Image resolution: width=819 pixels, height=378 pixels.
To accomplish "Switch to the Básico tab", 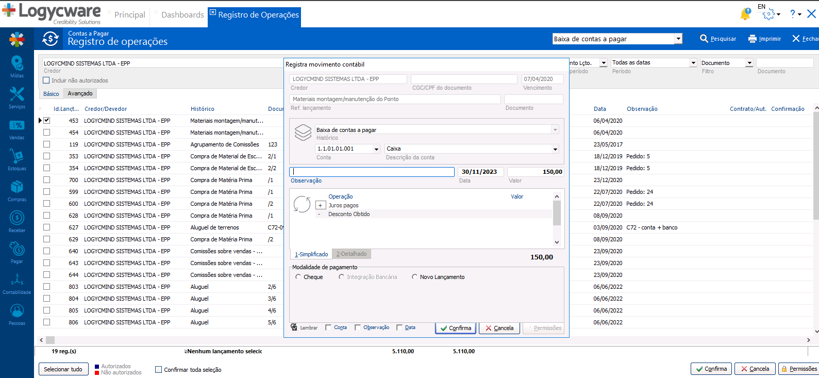I will click(51, 94).
